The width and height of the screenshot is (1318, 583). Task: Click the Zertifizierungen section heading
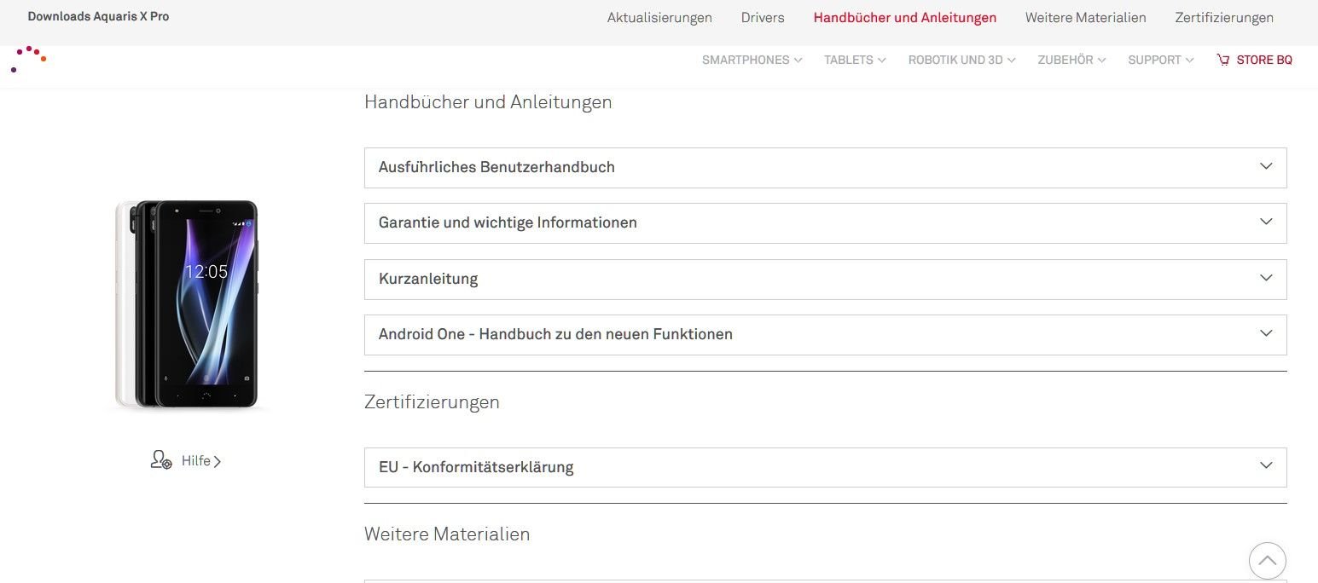(432, 402)
